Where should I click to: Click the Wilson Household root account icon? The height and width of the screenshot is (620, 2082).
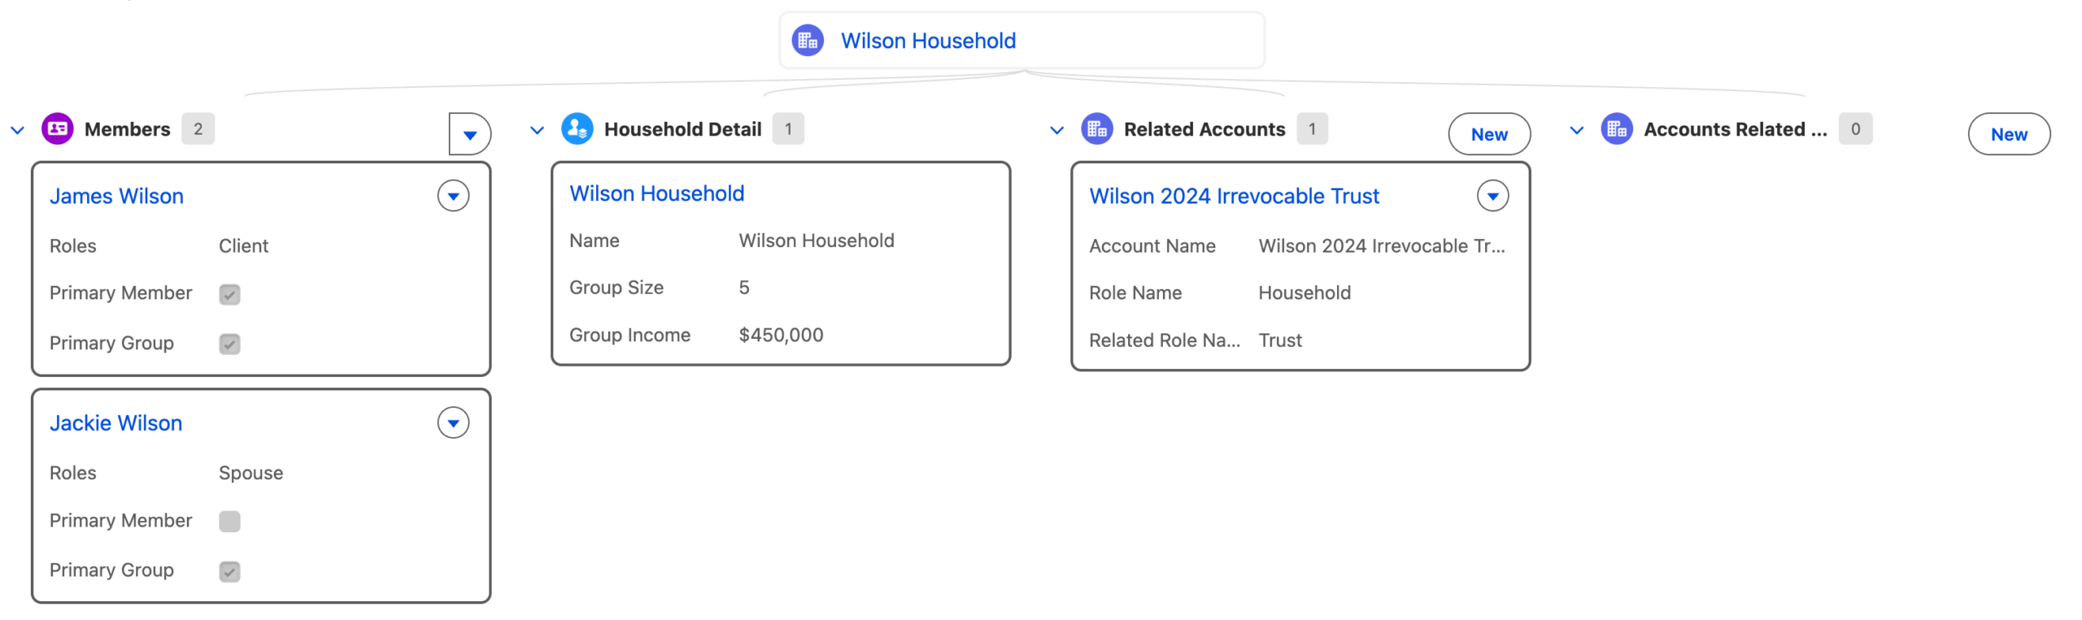(807, 40)
